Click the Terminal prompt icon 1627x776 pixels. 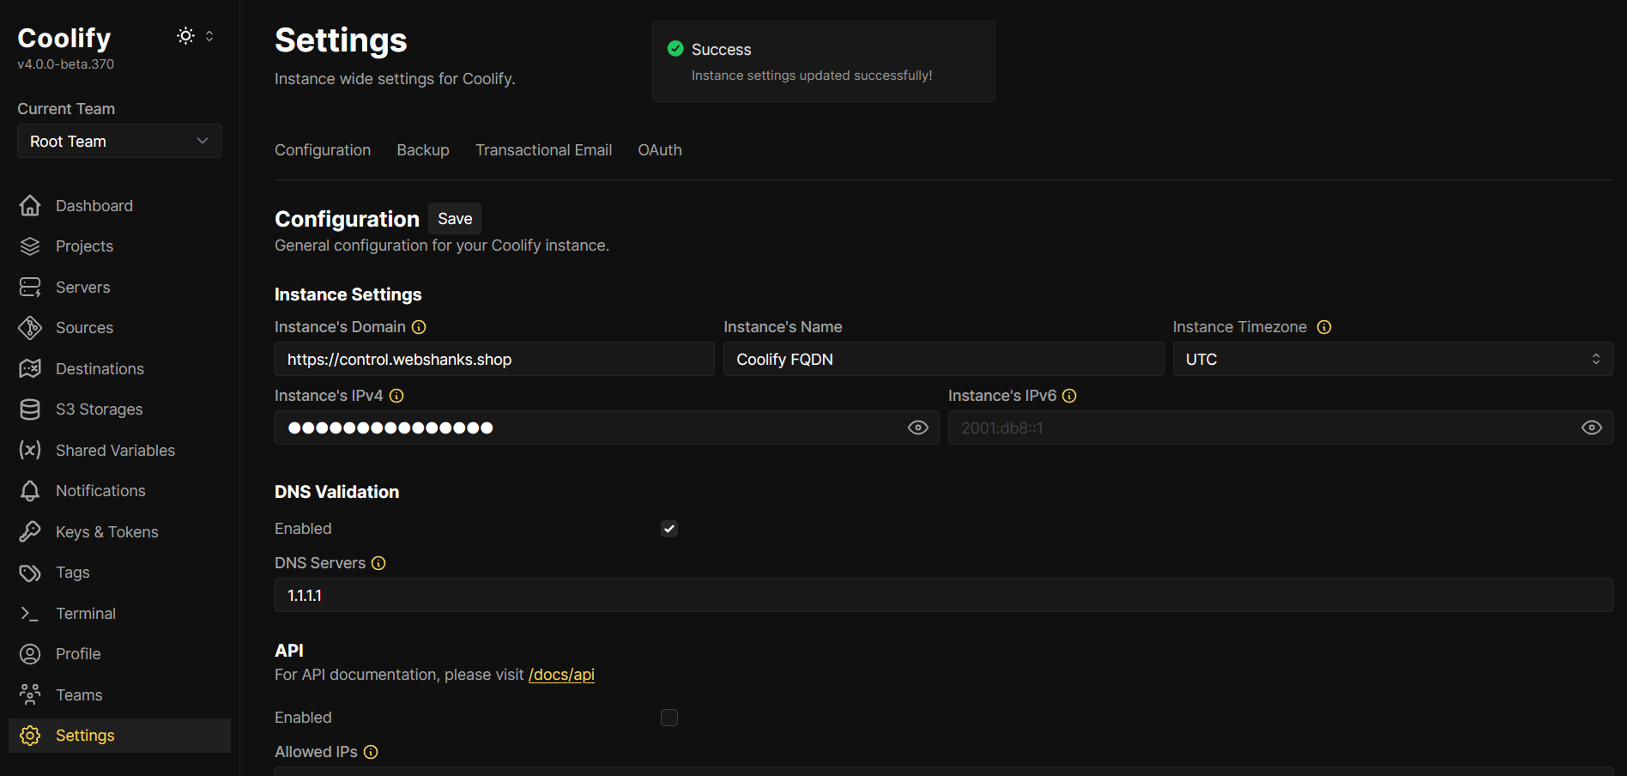(x=30, y=614)
